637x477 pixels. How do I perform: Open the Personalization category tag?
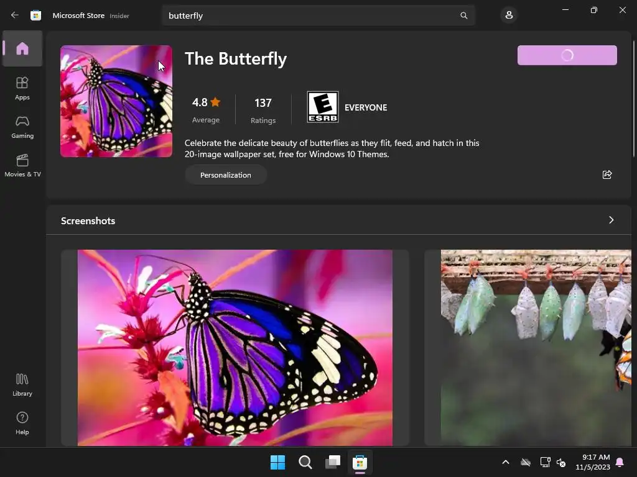click(x=225, y=175)
